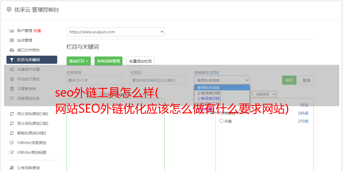The height and width of the screenshot is (171, 343).
Task: Click the refresh icon for 智能伪原创[AI版]
Action: (12, 133)
